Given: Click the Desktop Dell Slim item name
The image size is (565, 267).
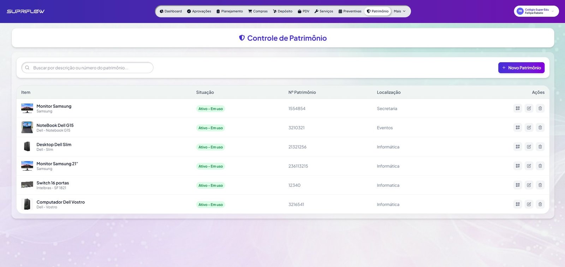Looking at the screenshot, I should pos(54,144).
